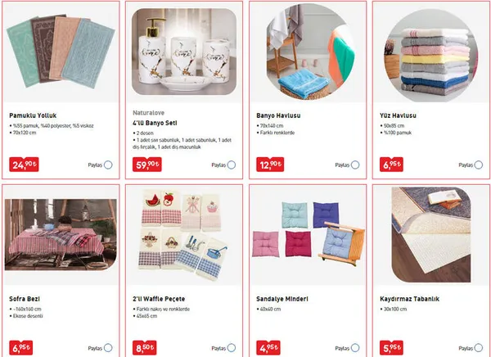Viewport: 491px width, 357px height.
Task: Toggle Paylaş circle for 4'lü Banyo Seti
Action: tap(232, 165)
